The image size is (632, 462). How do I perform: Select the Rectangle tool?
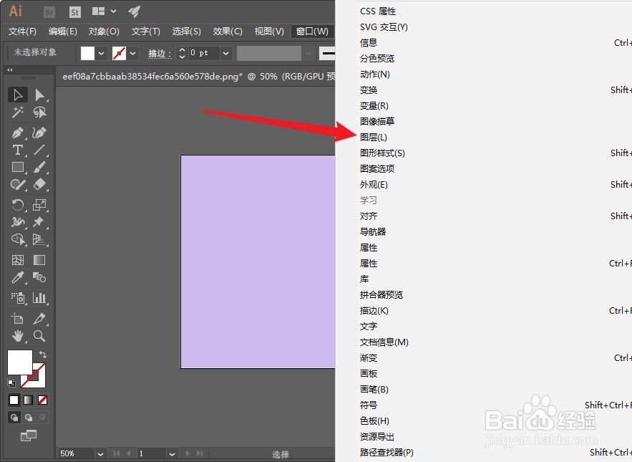coord(18,167)
